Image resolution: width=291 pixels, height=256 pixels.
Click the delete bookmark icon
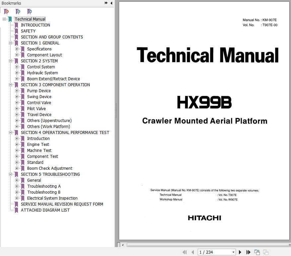tap(6, 12)
